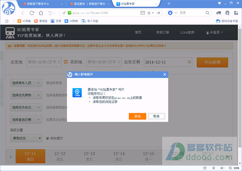Expand the 未登录 account menu

tap(215, 33)
